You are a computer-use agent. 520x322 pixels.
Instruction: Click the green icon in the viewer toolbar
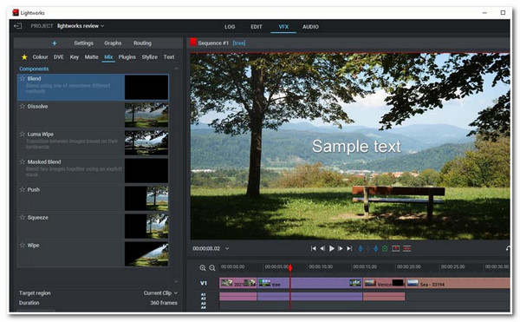(385, 248)
